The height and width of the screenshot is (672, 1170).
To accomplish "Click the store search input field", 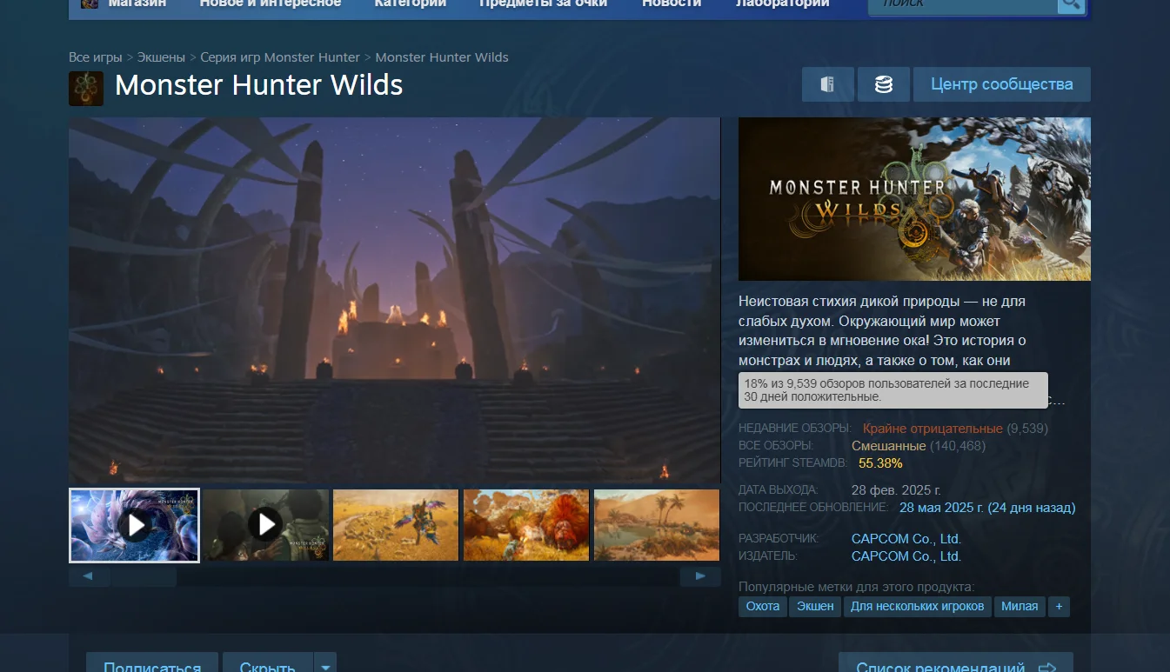I will (963, 4).
